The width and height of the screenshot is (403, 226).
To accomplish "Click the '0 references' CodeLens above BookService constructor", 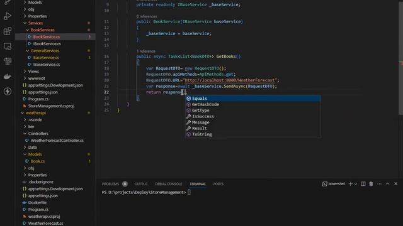I will (x=147, y=16).
